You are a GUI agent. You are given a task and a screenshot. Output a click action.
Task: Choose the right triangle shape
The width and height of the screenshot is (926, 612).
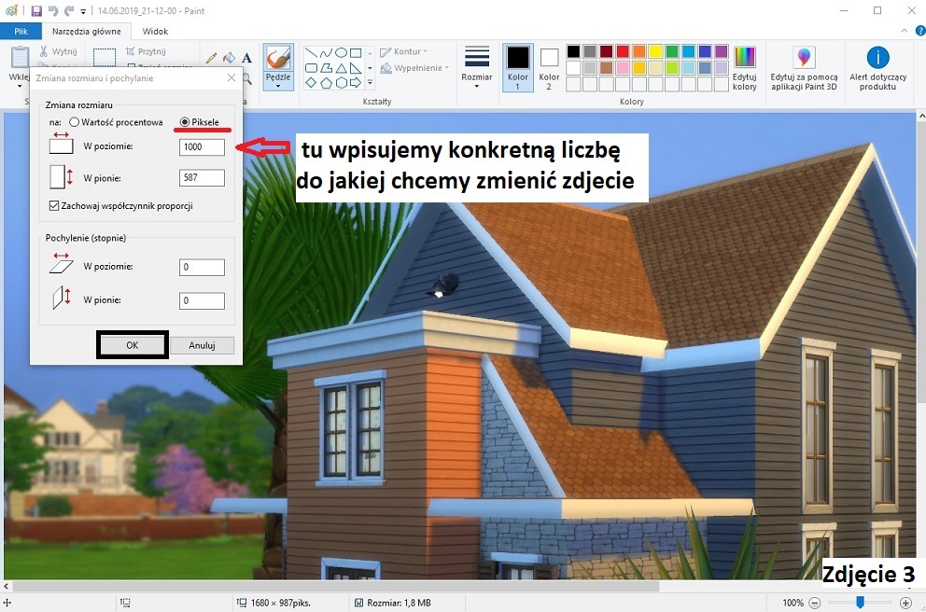pos(356,68)
